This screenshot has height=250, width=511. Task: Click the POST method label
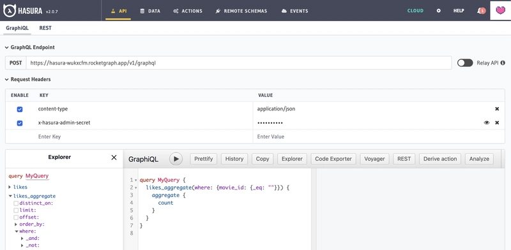(x=15, y=63)
